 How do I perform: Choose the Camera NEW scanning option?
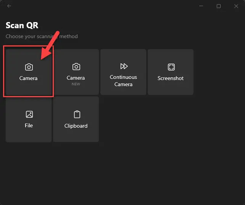pos(76,72)
